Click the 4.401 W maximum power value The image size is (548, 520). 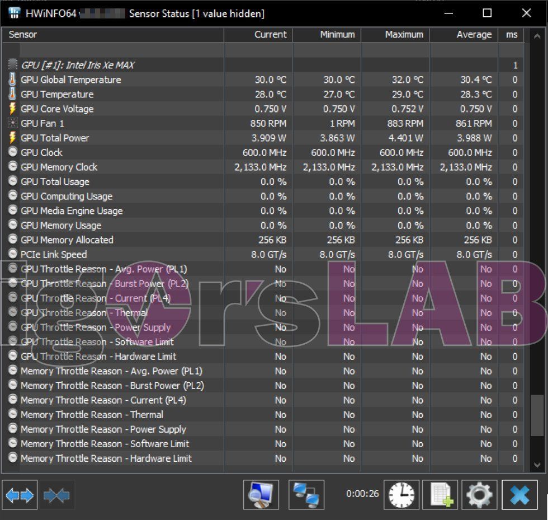tap(406, 138)
